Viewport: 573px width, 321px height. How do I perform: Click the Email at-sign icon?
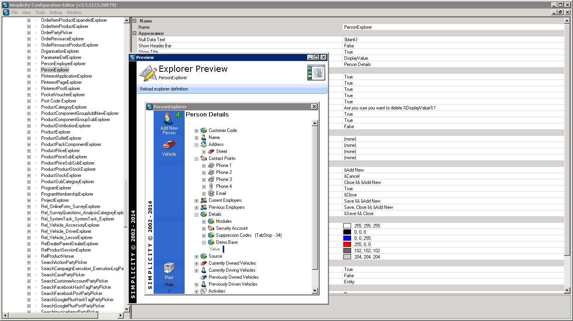[x=211, y=193]
